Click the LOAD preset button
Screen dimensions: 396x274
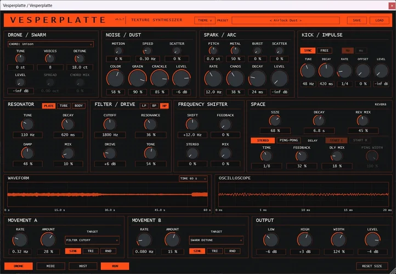click(x=380, y=20)
